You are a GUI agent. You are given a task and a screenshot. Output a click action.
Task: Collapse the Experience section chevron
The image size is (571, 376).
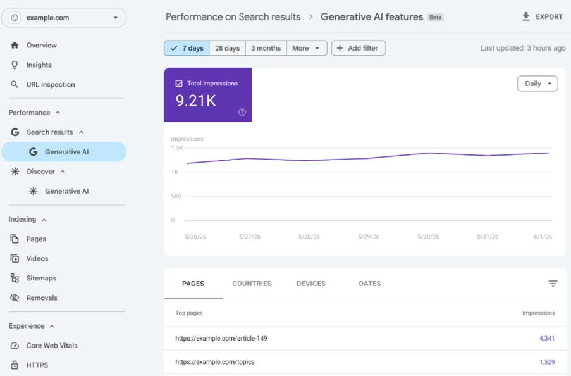[x=52, y=326]
